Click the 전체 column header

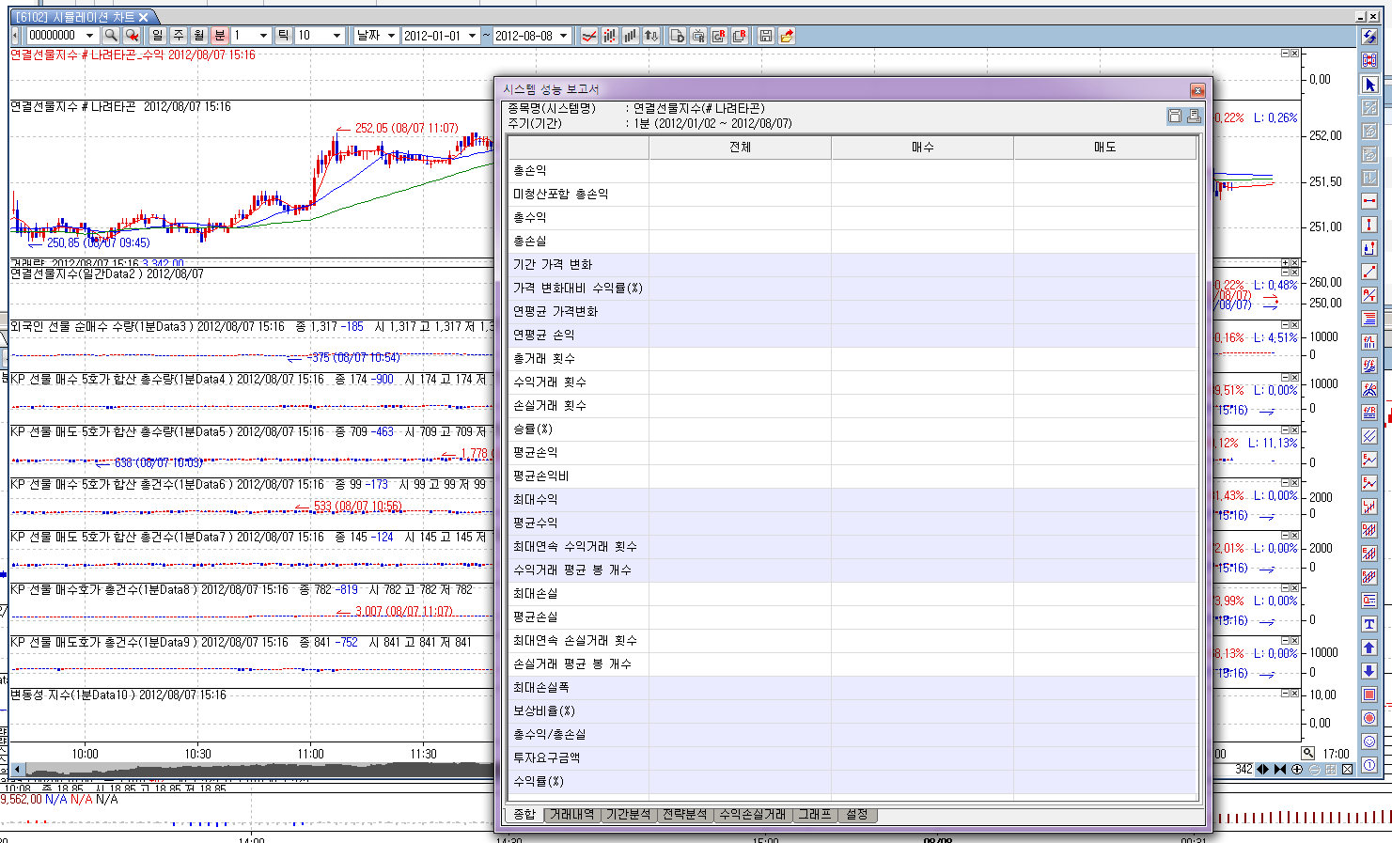pyautogui.click(x=740, y=148)
